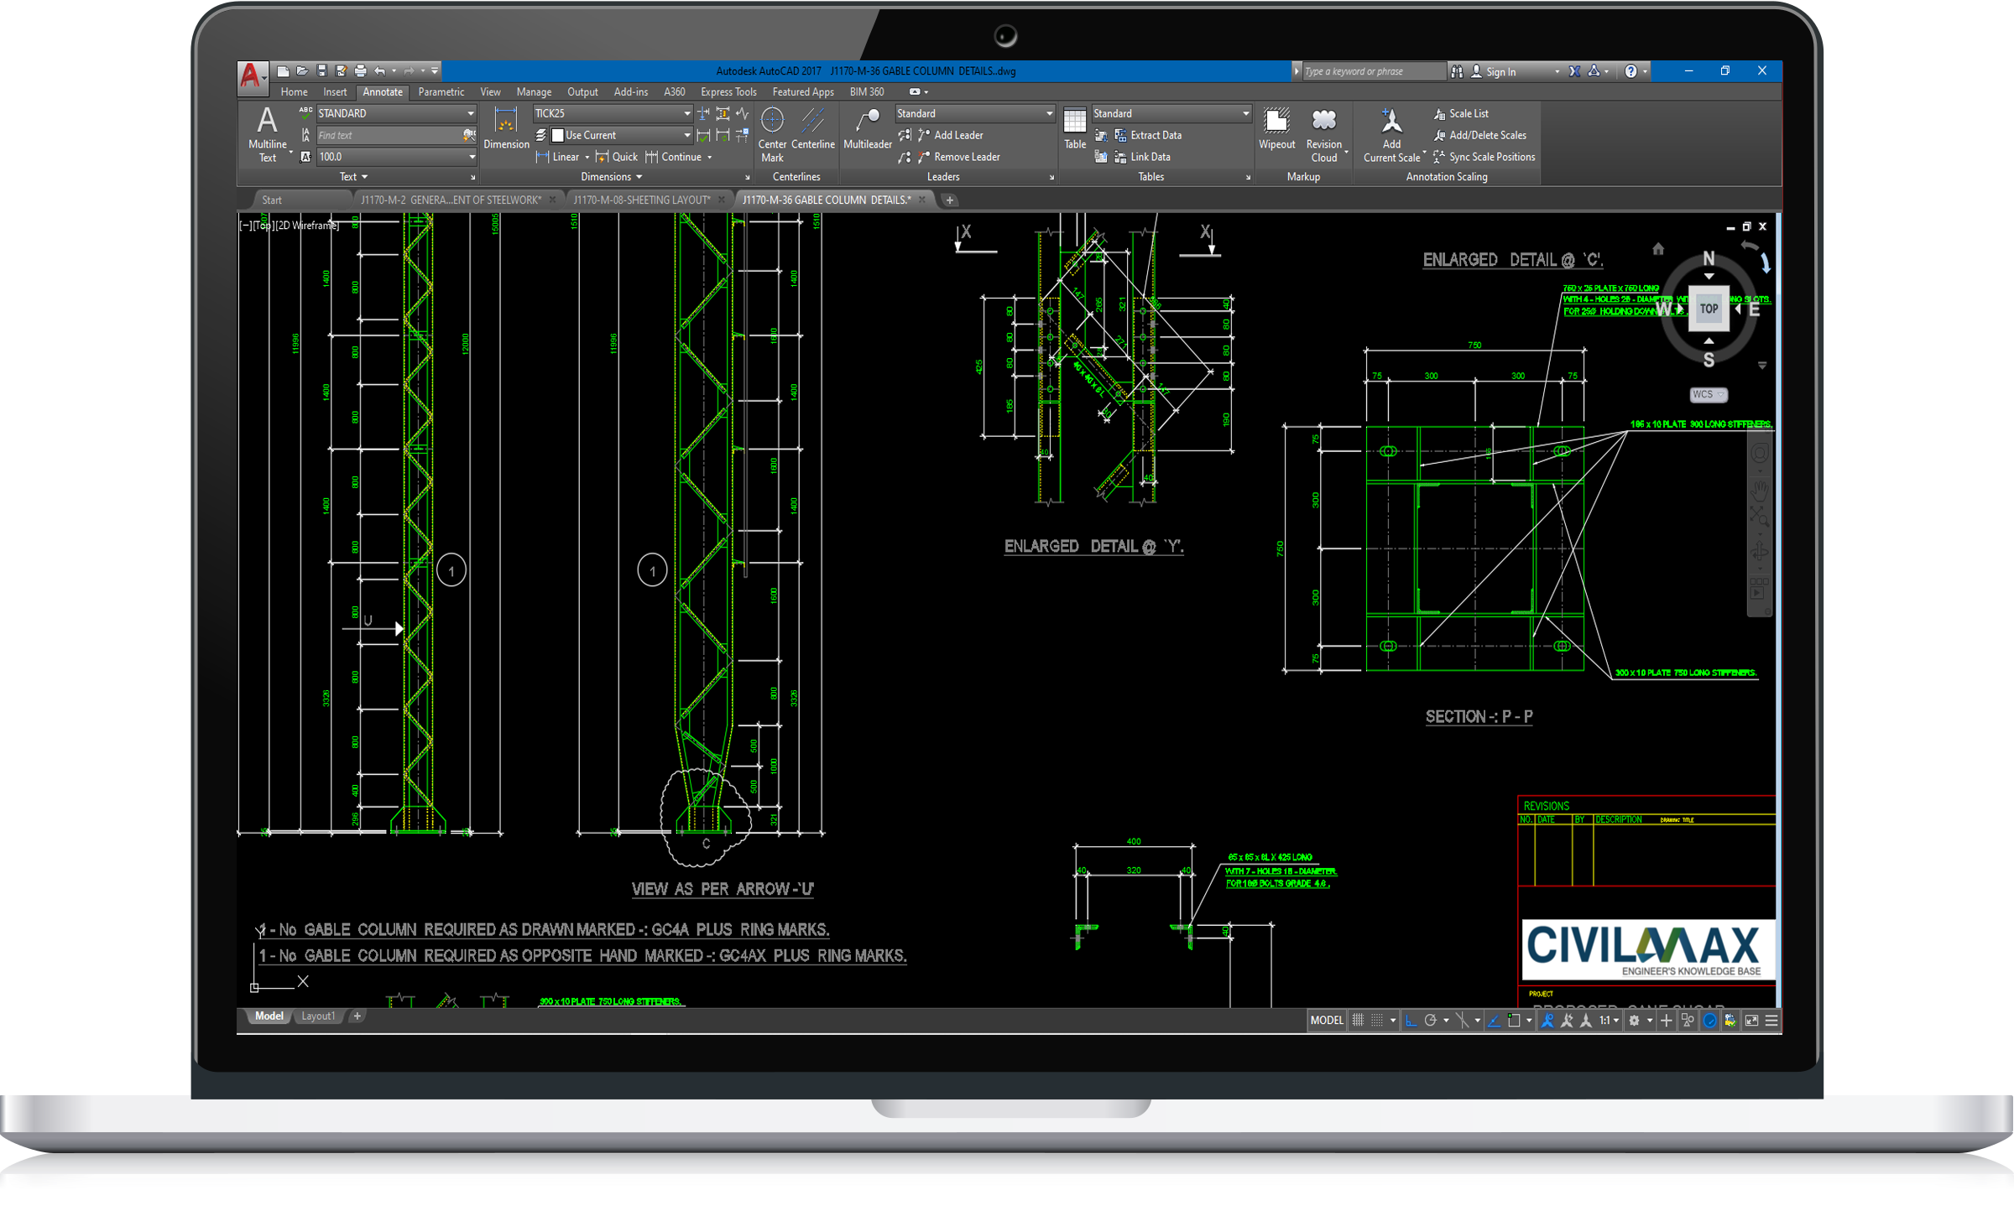This screenshot has width=2014, height=1211.
Task: Click Remove Leader button
Action: (959, 157)
